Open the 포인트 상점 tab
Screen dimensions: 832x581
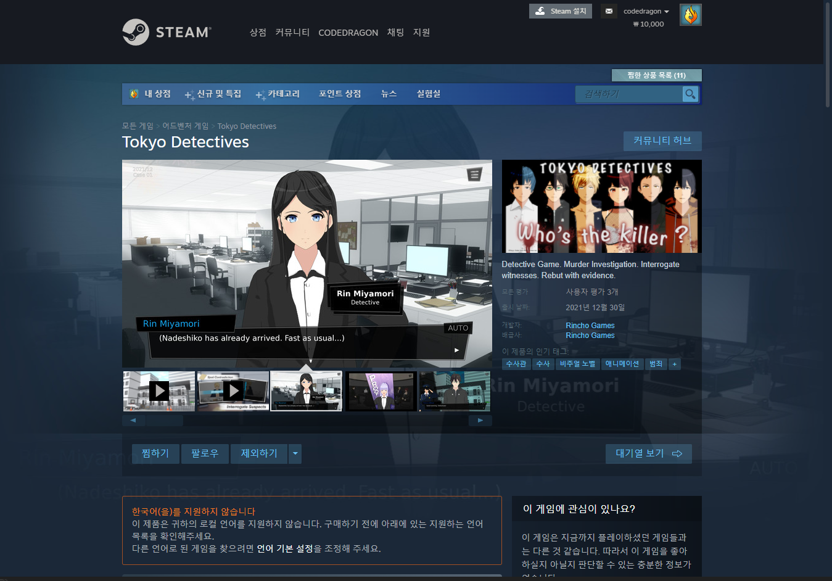[340, 94]
